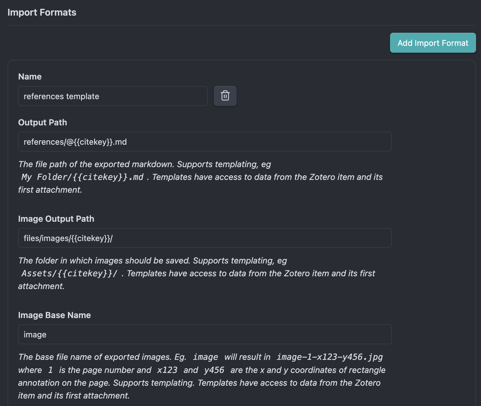Select the Assets/{{citekey}}/ example code
Screen dimensions: 481x406
click(x=69, y=273)
